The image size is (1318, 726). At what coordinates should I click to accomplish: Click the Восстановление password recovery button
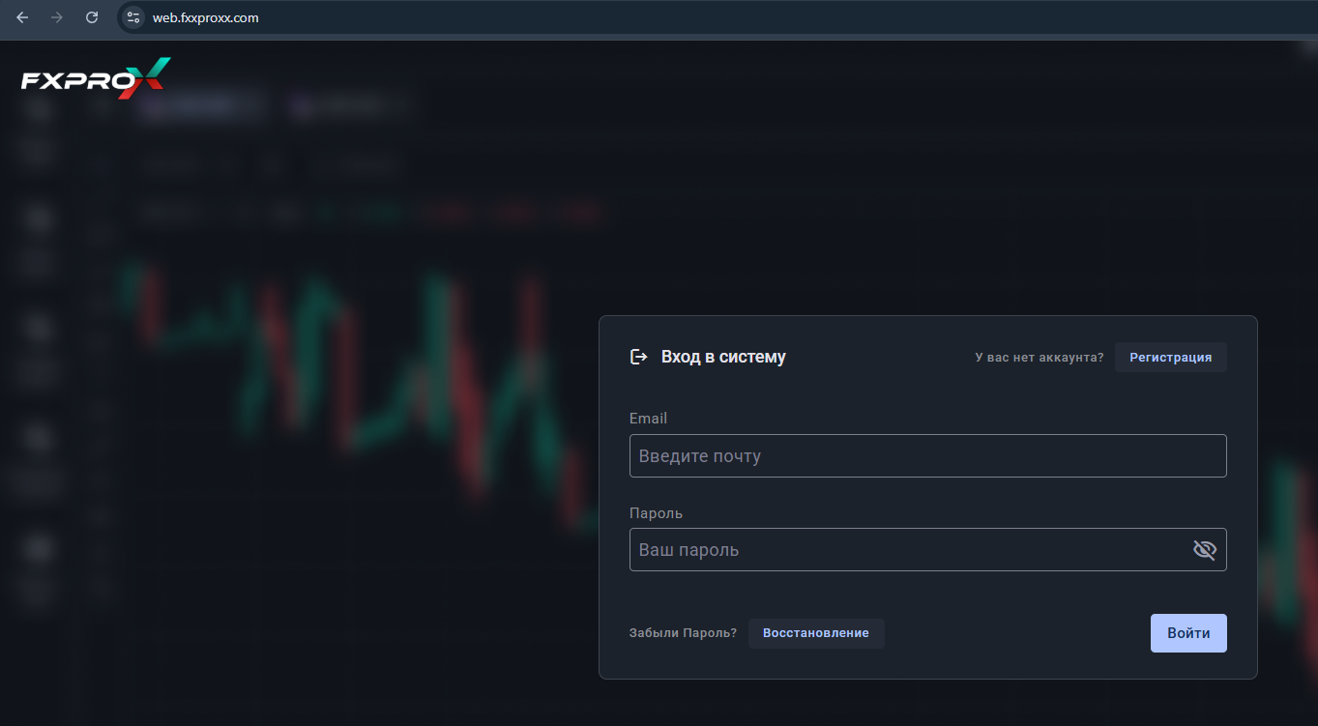click(816, 633)
